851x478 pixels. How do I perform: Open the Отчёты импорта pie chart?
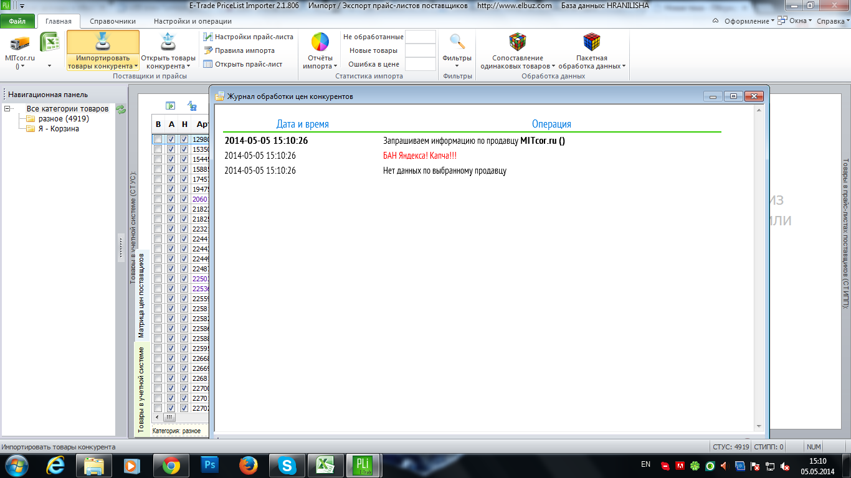[x=320, y=42]
